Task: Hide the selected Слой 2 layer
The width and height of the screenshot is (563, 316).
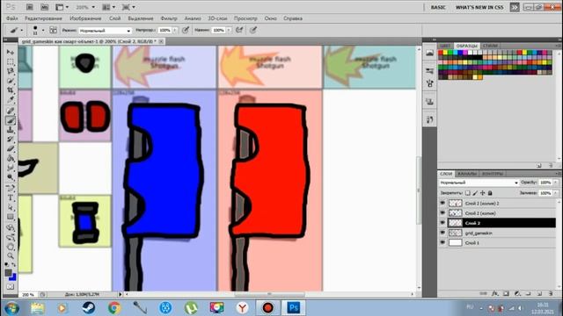Action: pos(442,223)
